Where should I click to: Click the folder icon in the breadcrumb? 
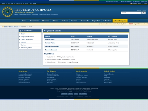point(3,27)
